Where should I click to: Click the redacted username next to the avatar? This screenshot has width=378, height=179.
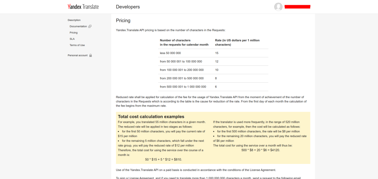[297, 7]
